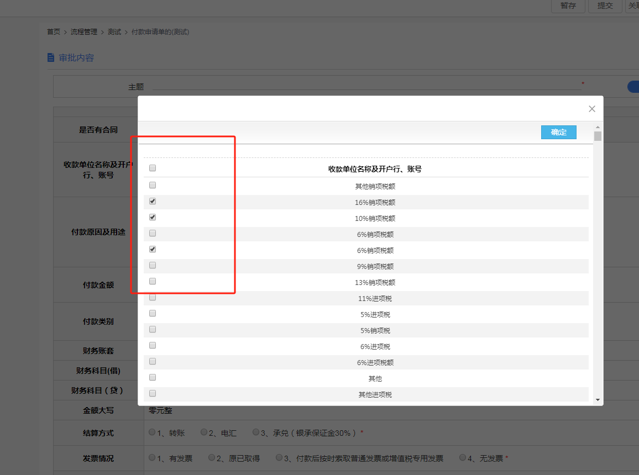Select 3、付款后按时索取 invoice radio button
The image size is (639, 475).
[279, 457]
